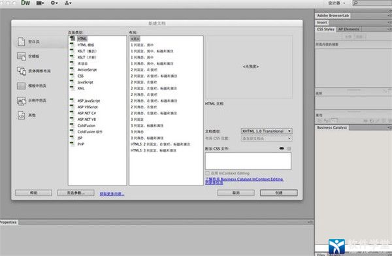Select the blank template category icon

22,56
